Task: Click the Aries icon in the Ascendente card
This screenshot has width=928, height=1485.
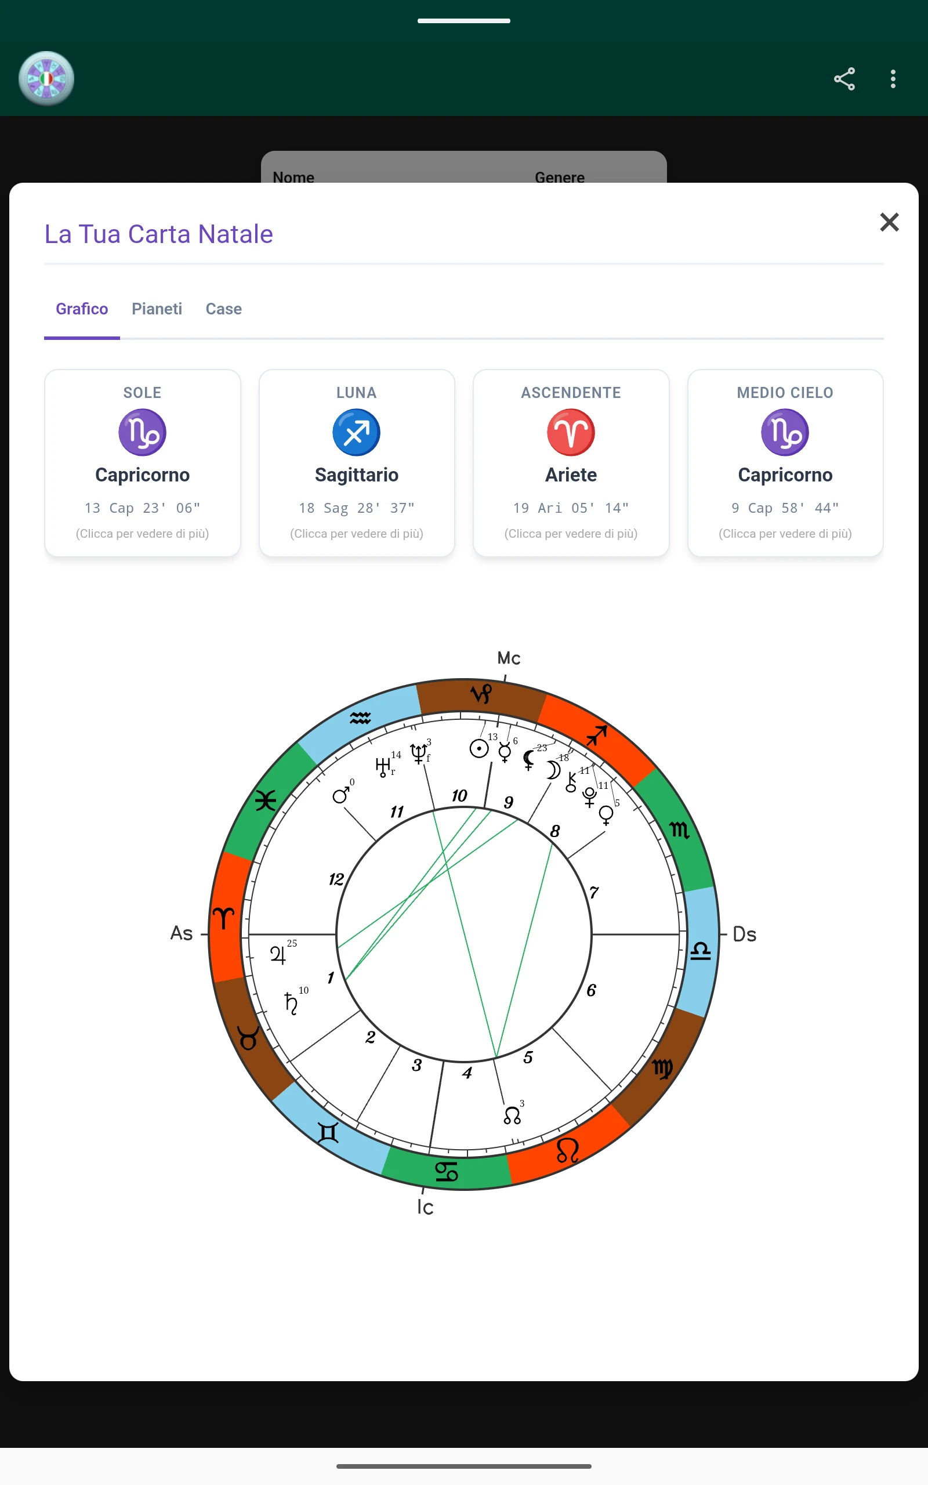Action: 571,432
